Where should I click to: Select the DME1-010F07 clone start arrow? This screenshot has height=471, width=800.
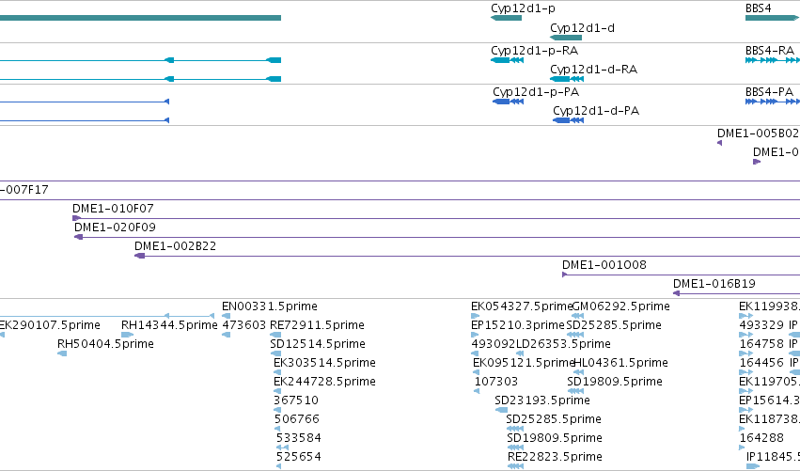tap(76, 218)
